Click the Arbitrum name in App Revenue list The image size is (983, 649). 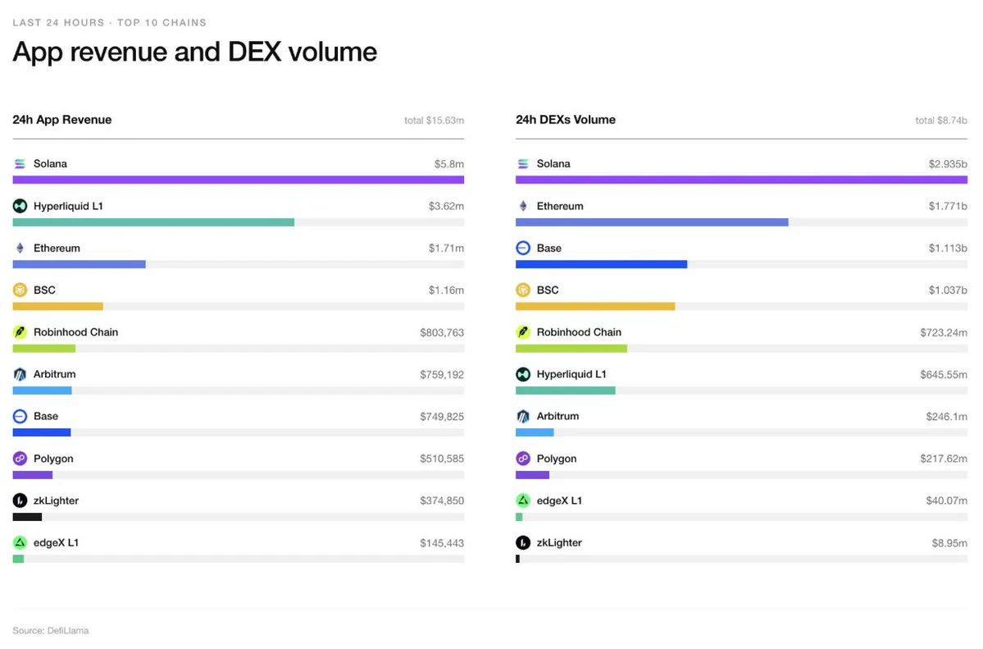[x=55, y=374]
